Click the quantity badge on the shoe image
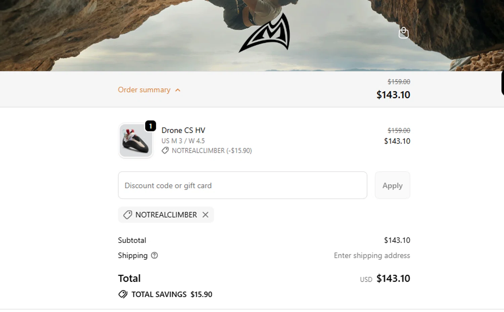This screenshot has width=504, height=312. coord(151,126)
